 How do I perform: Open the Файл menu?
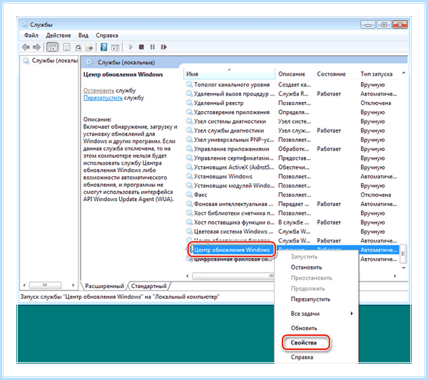[x=31, y=36]
